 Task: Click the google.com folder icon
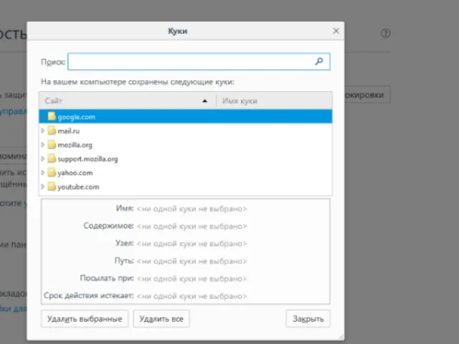point(52,116)
